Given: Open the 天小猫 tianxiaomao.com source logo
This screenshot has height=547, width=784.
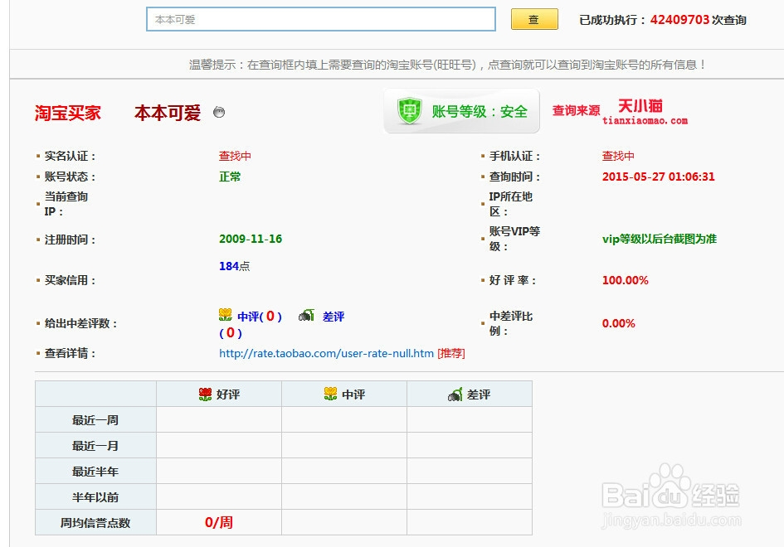Looking at the screenshot, I should pos(645,112).
